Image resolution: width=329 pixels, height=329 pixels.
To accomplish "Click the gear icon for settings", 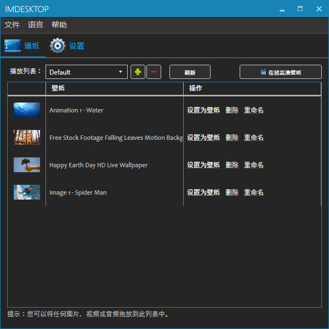I will (x=58, y=46).
